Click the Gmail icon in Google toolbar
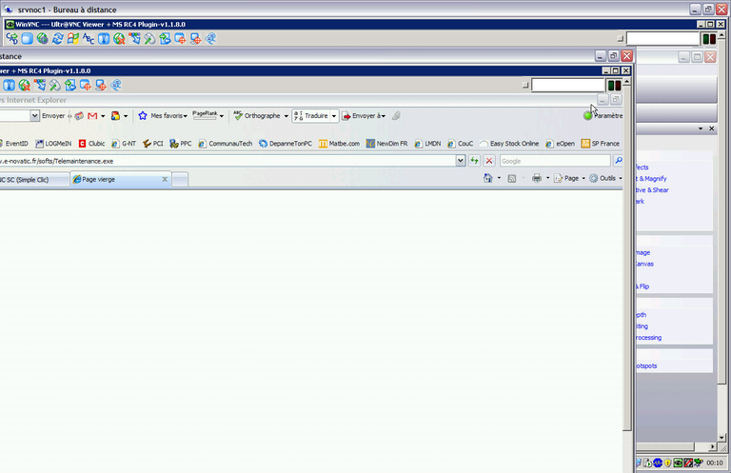Screen dimensions: 731x473 click(x=92, y=115)
